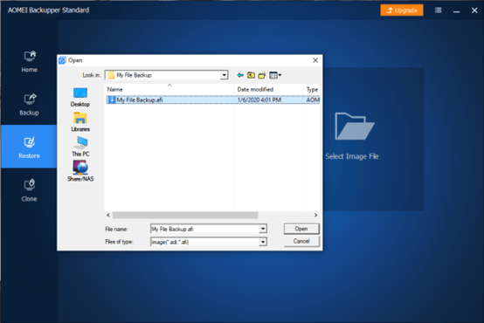
Task: Click the file list horizontal scrollbar
Action: pyautogui.click(x=185, y=215)
